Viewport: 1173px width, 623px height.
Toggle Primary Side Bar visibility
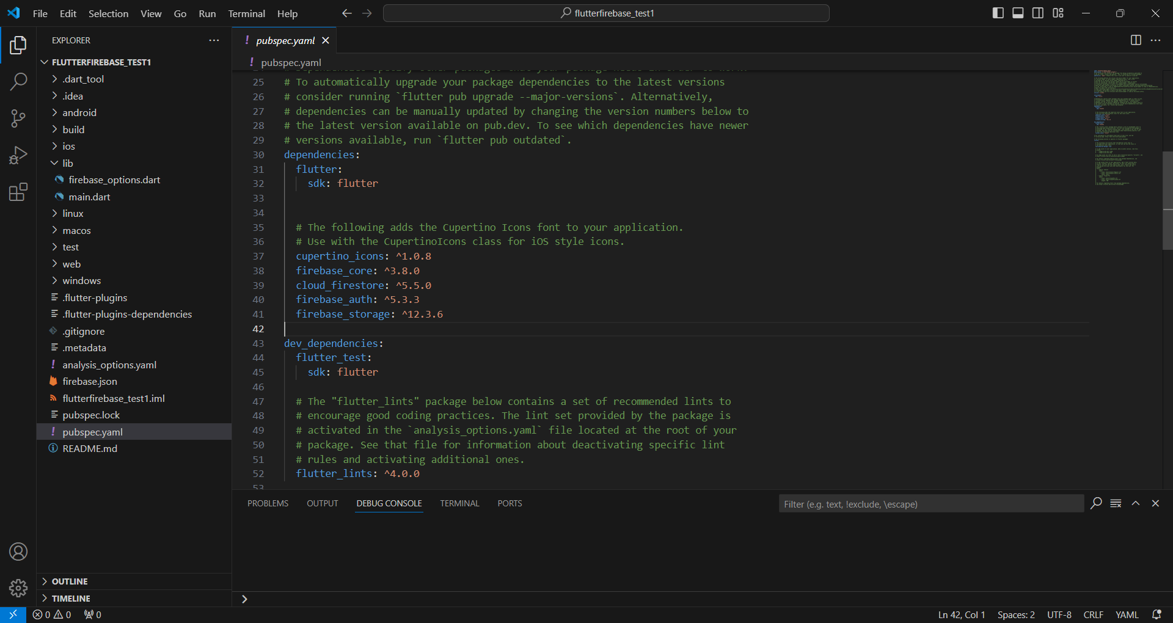(998, 13)
